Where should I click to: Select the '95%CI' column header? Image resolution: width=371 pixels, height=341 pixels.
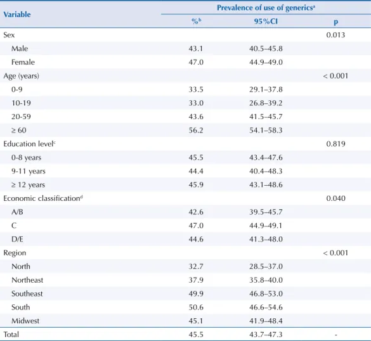pyautogui.click(x=266, y=22)
